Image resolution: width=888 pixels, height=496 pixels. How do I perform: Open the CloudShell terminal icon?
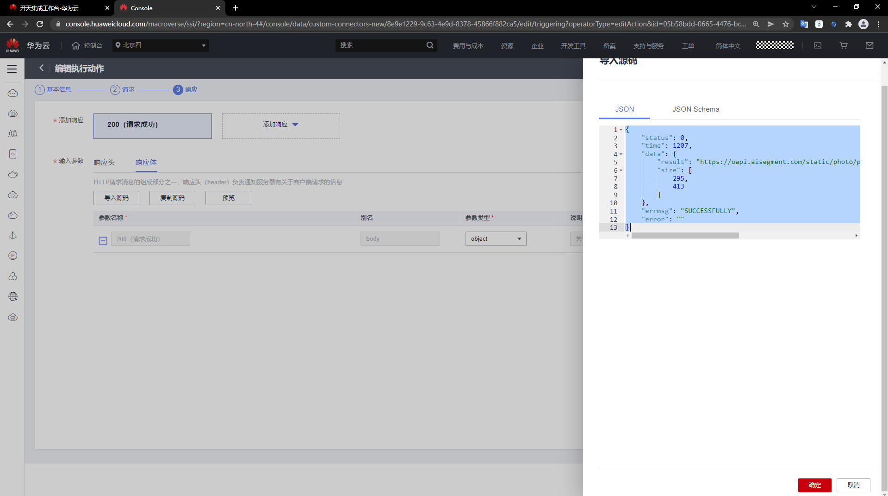(x=818, y=45)
